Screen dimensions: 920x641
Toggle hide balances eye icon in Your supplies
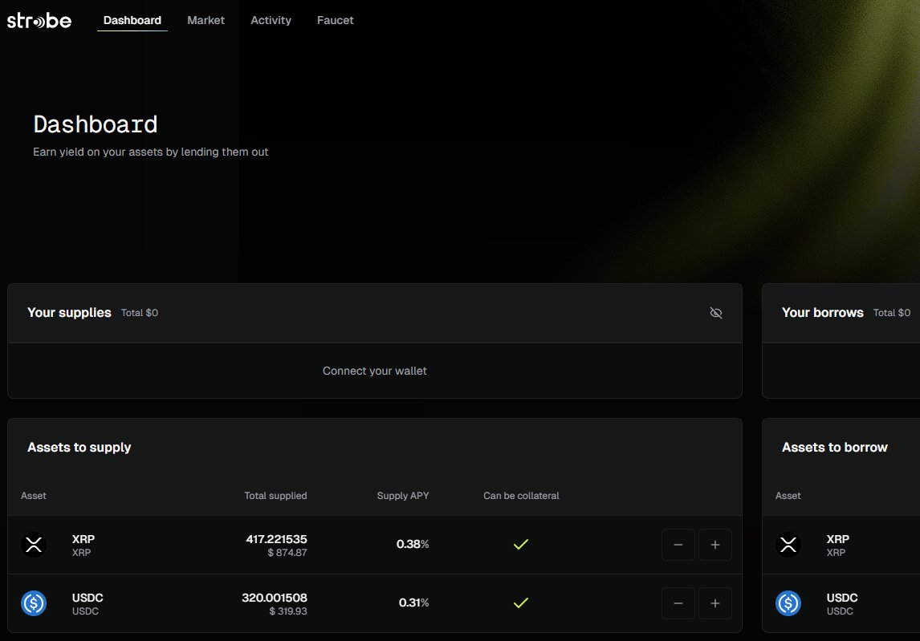pos(716,313)
